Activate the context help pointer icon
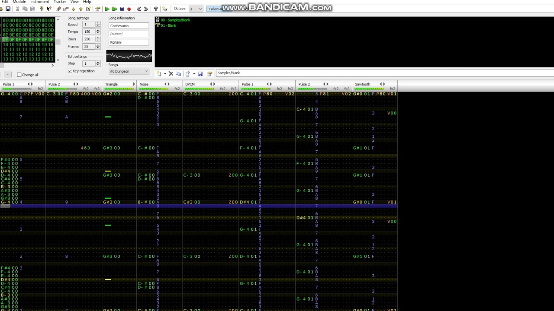 pyautogui.click(x=49, y=9)
